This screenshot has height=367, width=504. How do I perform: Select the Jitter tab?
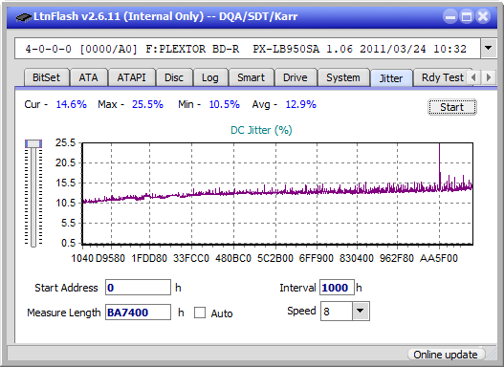point(391,78)
